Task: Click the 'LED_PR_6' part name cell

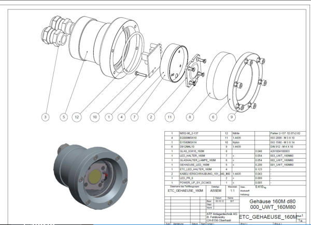Action: [x=200, y=178]
